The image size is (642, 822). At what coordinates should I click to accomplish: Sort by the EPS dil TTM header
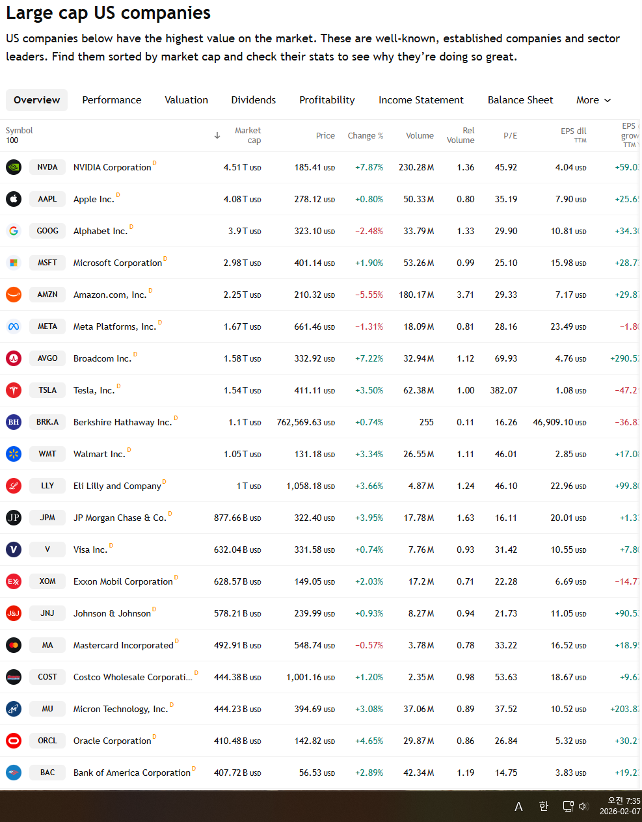click(x=574, y=135)
